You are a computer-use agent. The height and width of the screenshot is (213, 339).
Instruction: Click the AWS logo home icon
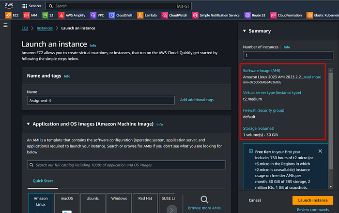click(x=9, y=6)
